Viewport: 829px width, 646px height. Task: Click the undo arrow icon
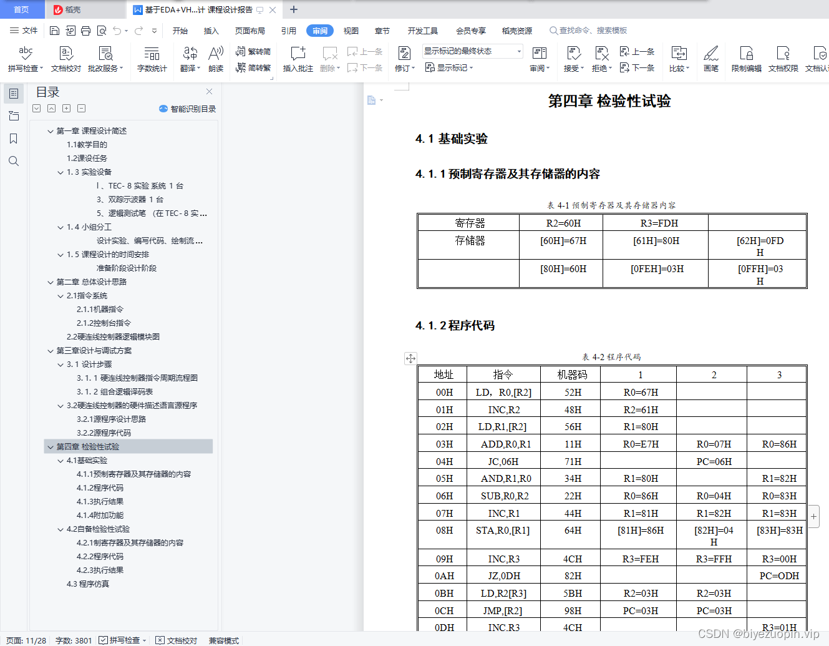tap(117, 31)
